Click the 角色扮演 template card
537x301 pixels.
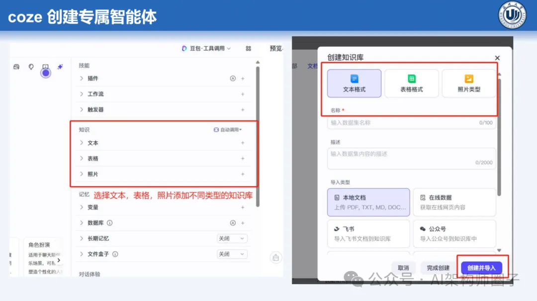tap(44, 258)
